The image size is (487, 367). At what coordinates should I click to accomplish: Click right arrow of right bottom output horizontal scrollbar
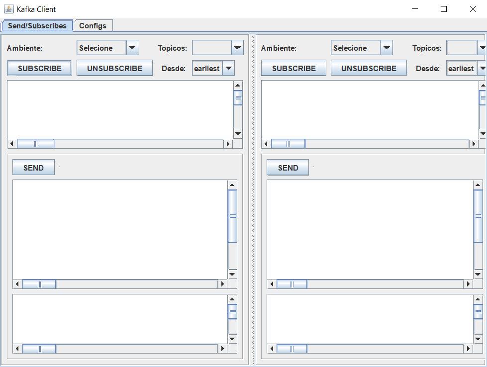point(469,349)
